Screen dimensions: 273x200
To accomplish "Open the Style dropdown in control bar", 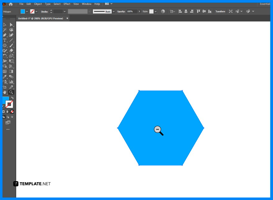I will pos(155,11).
